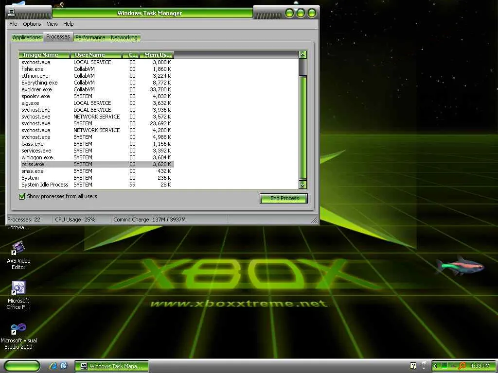Sort by the Mem Usage column header
498x373 pixels.
tap(157, 55)
